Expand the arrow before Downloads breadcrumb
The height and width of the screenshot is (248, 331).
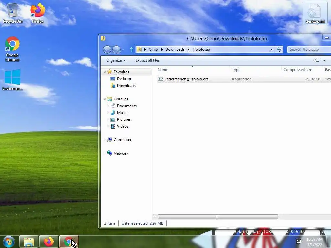pos(162,49)
